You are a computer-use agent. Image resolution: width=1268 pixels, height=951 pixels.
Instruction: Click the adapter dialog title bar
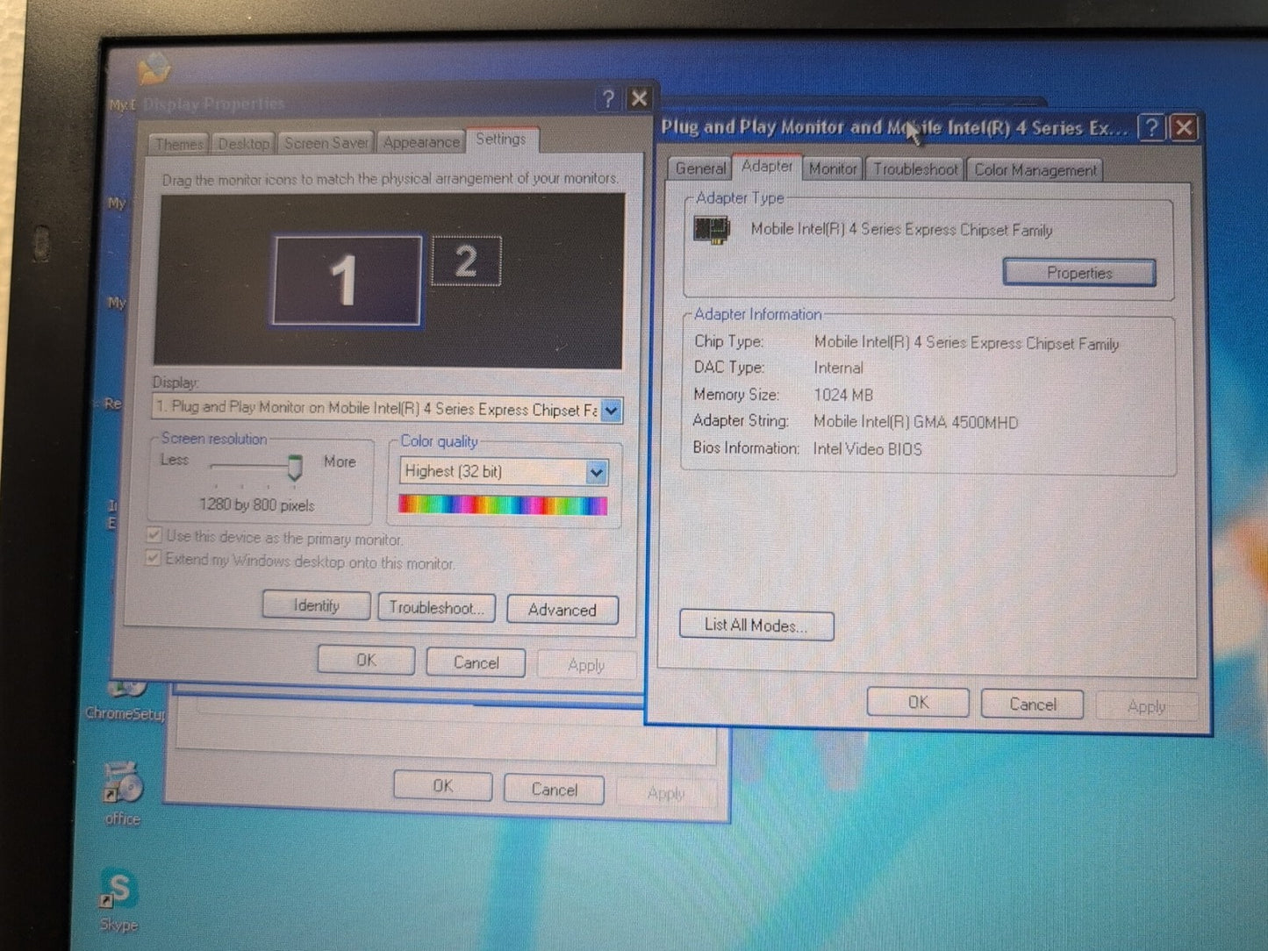pyautogui.click(x=895, y=128)
